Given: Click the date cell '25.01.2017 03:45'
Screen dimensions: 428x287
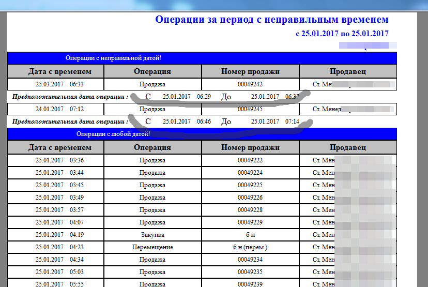Looking at the screenshot, I should [56, 185].
